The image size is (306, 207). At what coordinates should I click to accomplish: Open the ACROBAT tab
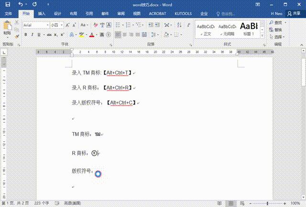[157, 13]
